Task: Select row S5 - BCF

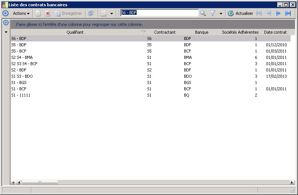Action: [151, 51]
